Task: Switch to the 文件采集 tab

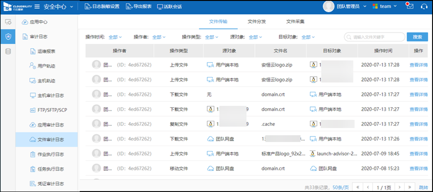Action: (295, 22)
